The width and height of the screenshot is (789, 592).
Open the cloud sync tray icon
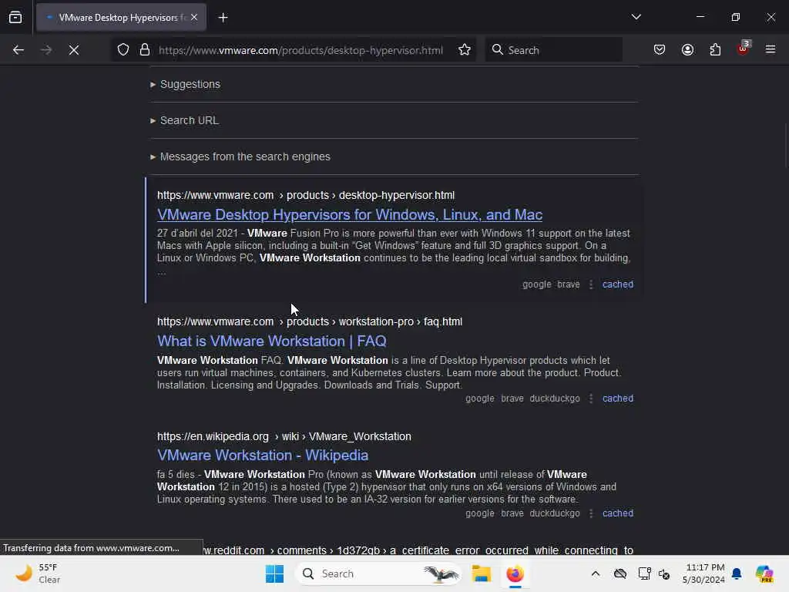point(620,573)
